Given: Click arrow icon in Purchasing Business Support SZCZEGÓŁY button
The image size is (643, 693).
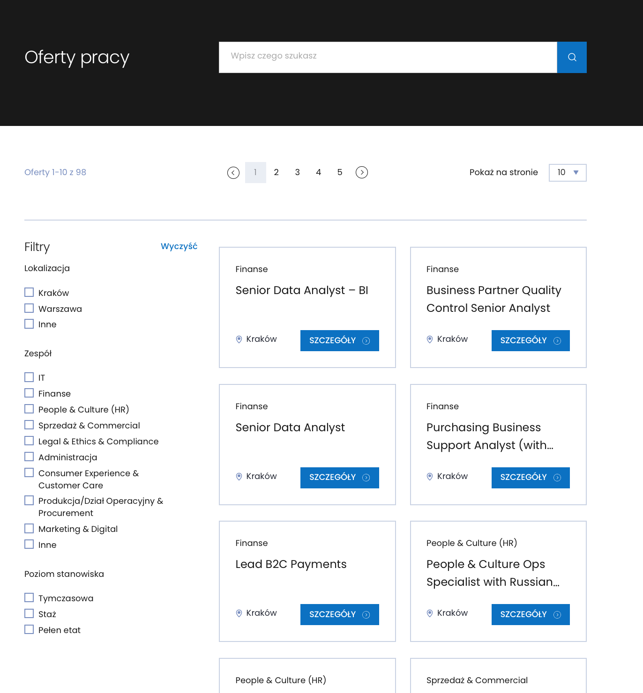Looking at the screenshot, I should pos(557,478).
